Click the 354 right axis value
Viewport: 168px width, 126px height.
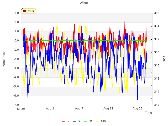tap(157, 26)
